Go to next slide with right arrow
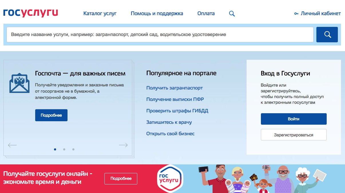The image size is (345, 193). point(123,145)
